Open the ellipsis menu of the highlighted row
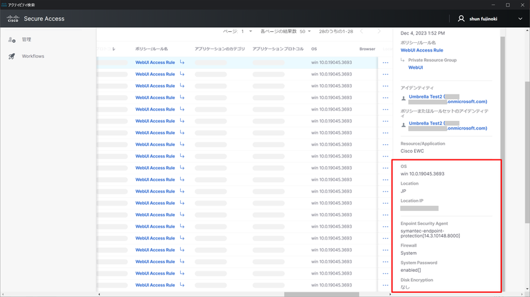 coord(386,63)
